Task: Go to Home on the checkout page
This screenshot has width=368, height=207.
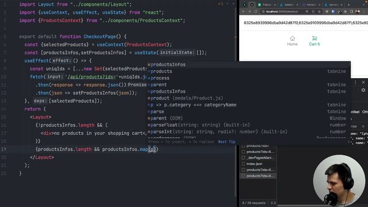Action: pos(292,41)
